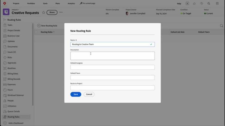Viewport: 225px width, 126px height.
Task: Click the Creative Requests project icon
Action: (6, 12)
